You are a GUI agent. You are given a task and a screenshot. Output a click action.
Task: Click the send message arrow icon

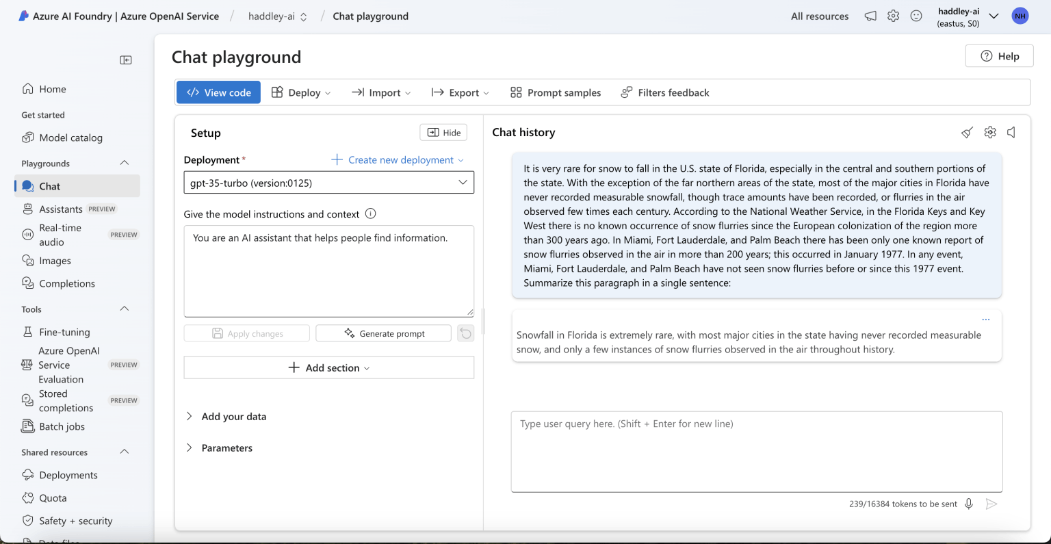coord(991,504)
